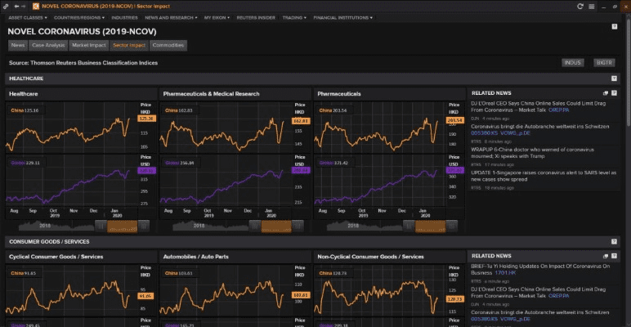Select the Commodities tab
631x327 pixels.
[168, 45]
